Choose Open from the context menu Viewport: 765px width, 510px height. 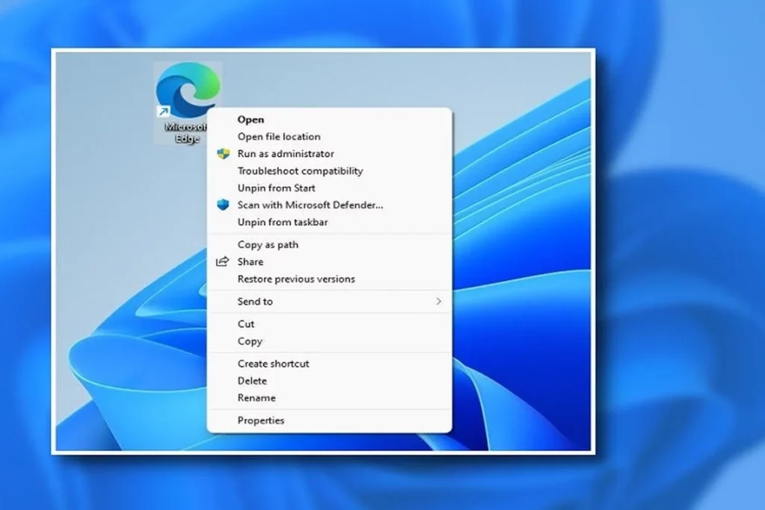(x=329, y=119)
